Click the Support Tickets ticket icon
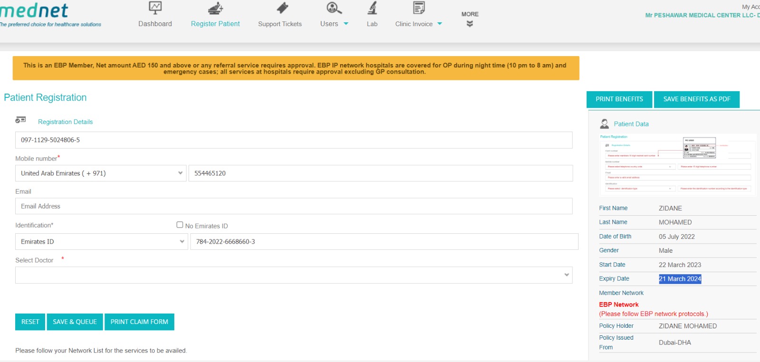Viewport: 760px width, 362px height. point(283,8)
